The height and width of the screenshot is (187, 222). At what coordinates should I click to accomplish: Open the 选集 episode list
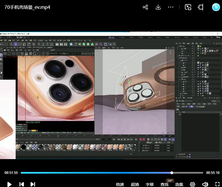179,184
